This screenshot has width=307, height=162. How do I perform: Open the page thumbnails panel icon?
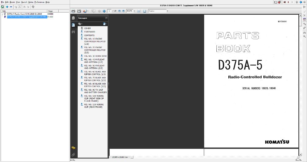[x=73, y=18]
